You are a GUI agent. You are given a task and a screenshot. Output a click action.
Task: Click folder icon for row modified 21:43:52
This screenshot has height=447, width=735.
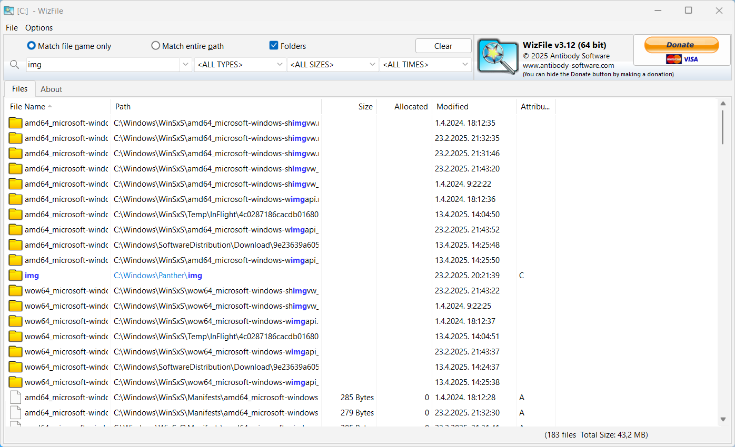coord(16,230)
